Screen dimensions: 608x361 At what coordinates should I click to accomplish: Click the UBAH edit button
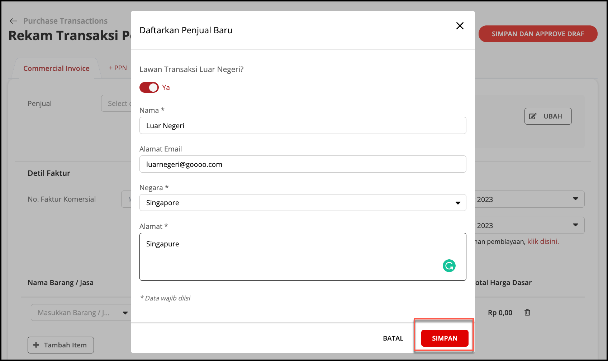tap(548, 116)
